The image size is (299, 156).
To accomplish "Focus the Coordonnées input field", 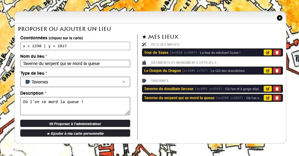I will 75,46.
